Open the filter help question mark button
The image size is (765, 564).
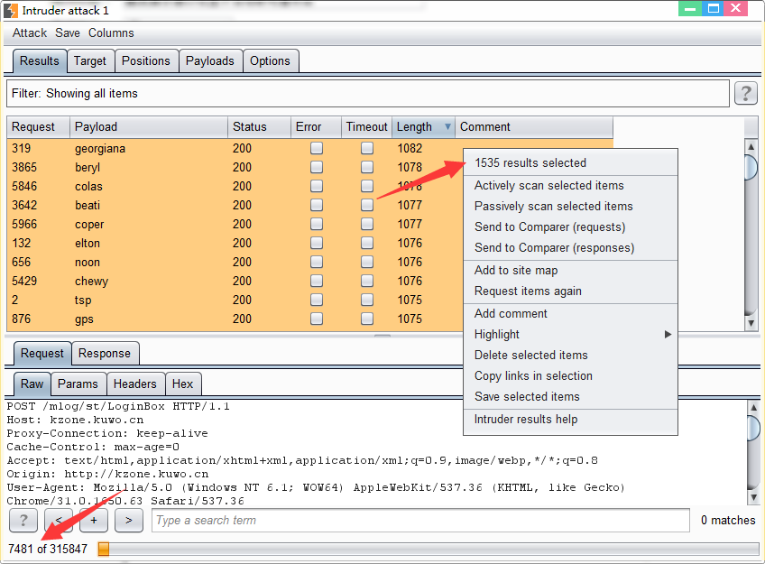click(745, 93)
